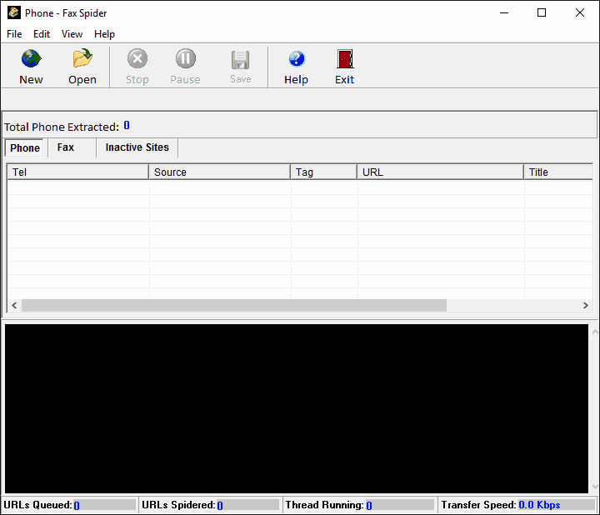
Task: Click the Transfer Speed 0.0 Kbps value
Action: point(539,505)
